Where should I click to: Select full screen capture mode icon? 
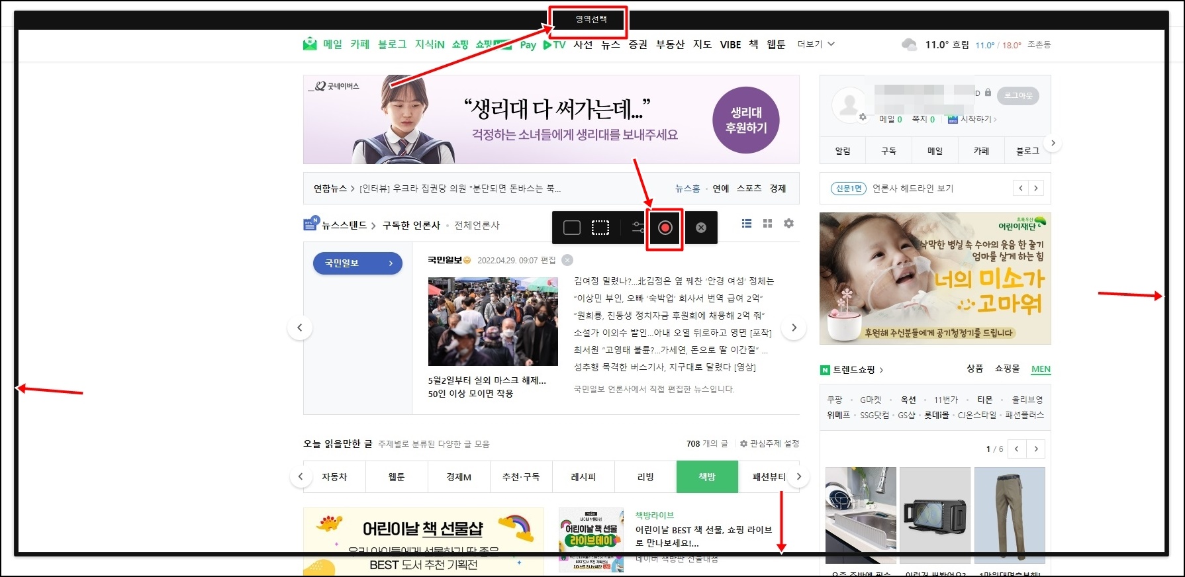click(x=571, y=228)
